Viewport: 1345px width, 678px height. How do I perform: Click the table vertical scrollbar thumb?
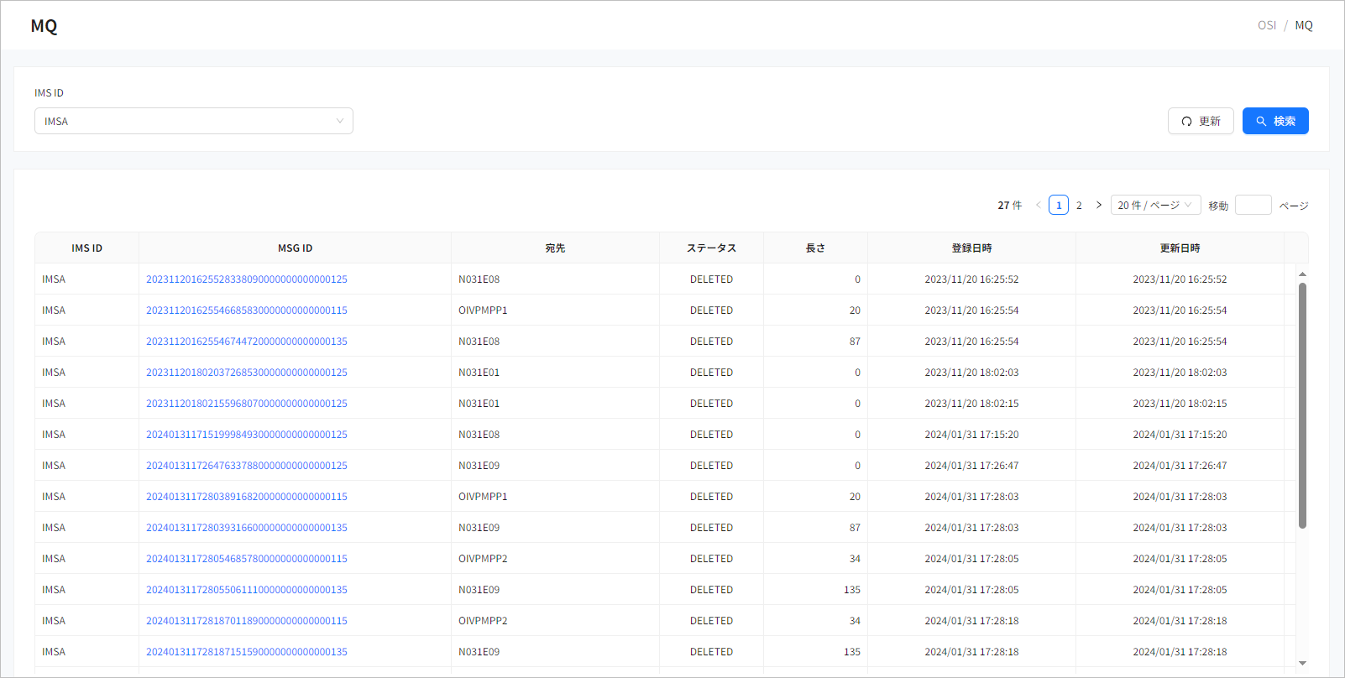pos(1302,404)
